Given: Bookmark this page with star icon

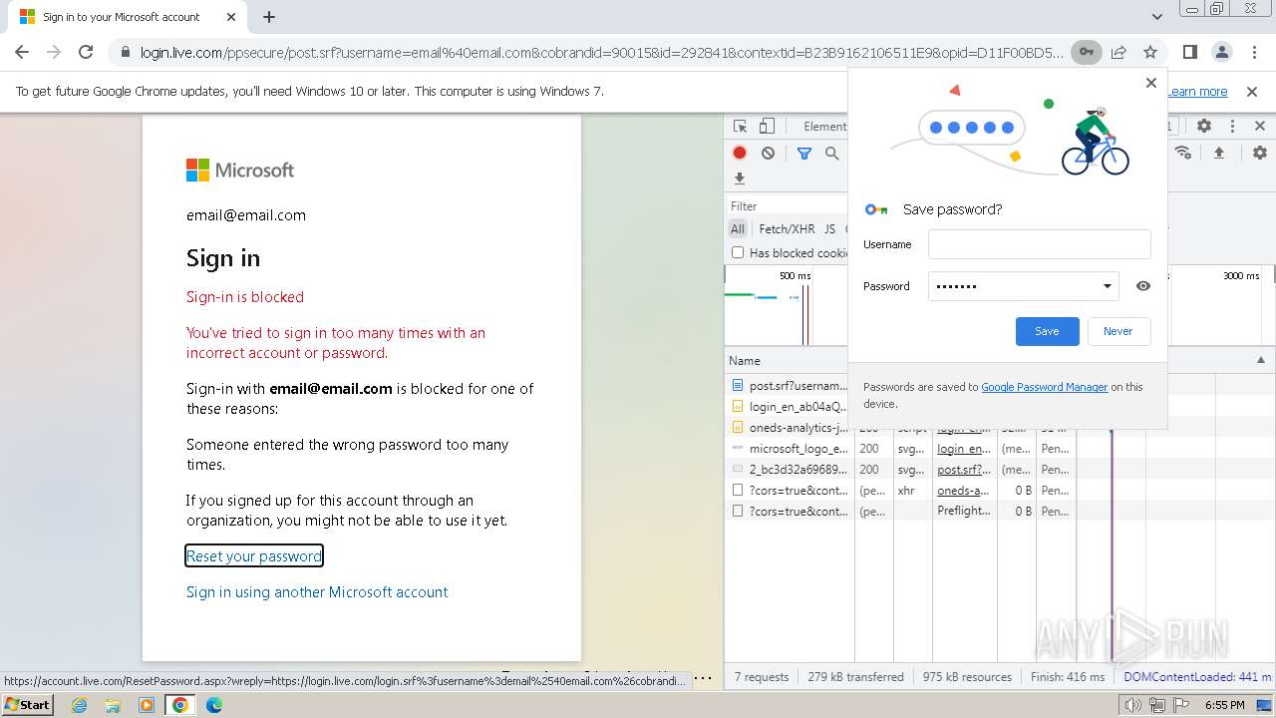Looking at the screenshot, I should click(x=1150, y=52).
